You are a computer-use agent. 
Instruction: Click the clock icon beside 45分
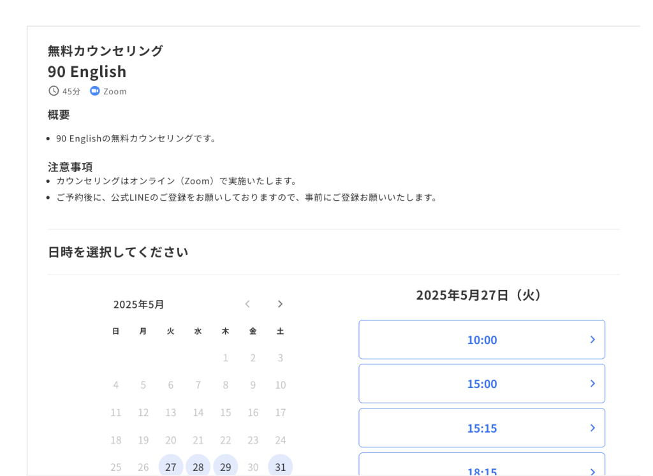point(54,91)
